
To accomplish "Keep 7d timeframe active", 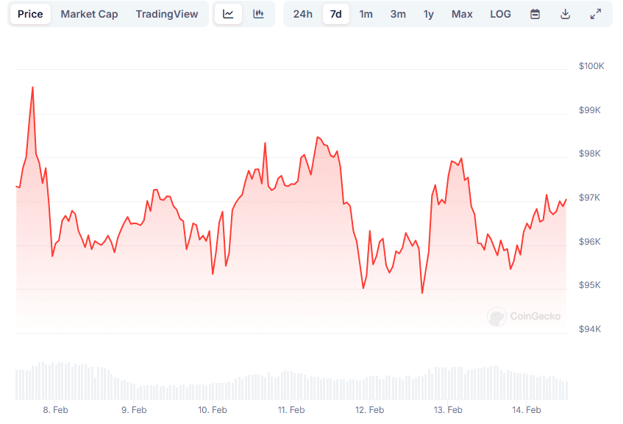I will click(x=335, y=13).
